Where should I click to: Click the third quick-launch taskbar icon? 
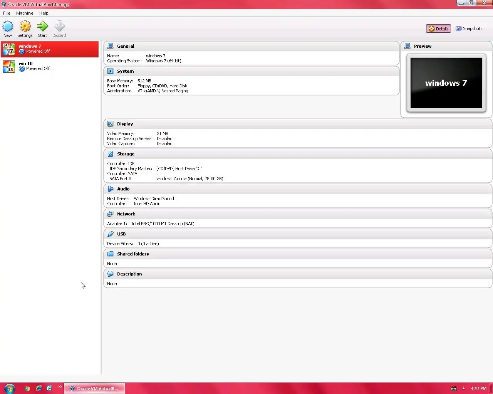tap(49, 388)
